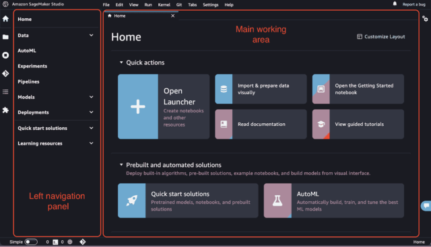Open the Tabs menu

193,5
